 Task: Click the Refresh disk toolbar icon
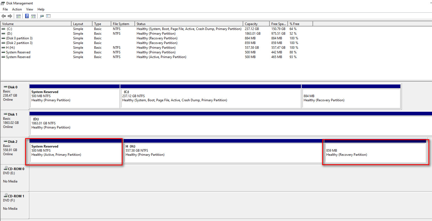(x=42, y=16)
